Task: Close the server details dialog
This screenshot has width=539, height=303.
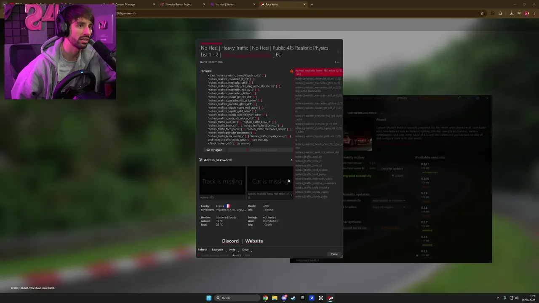Action: pos(334,254)
